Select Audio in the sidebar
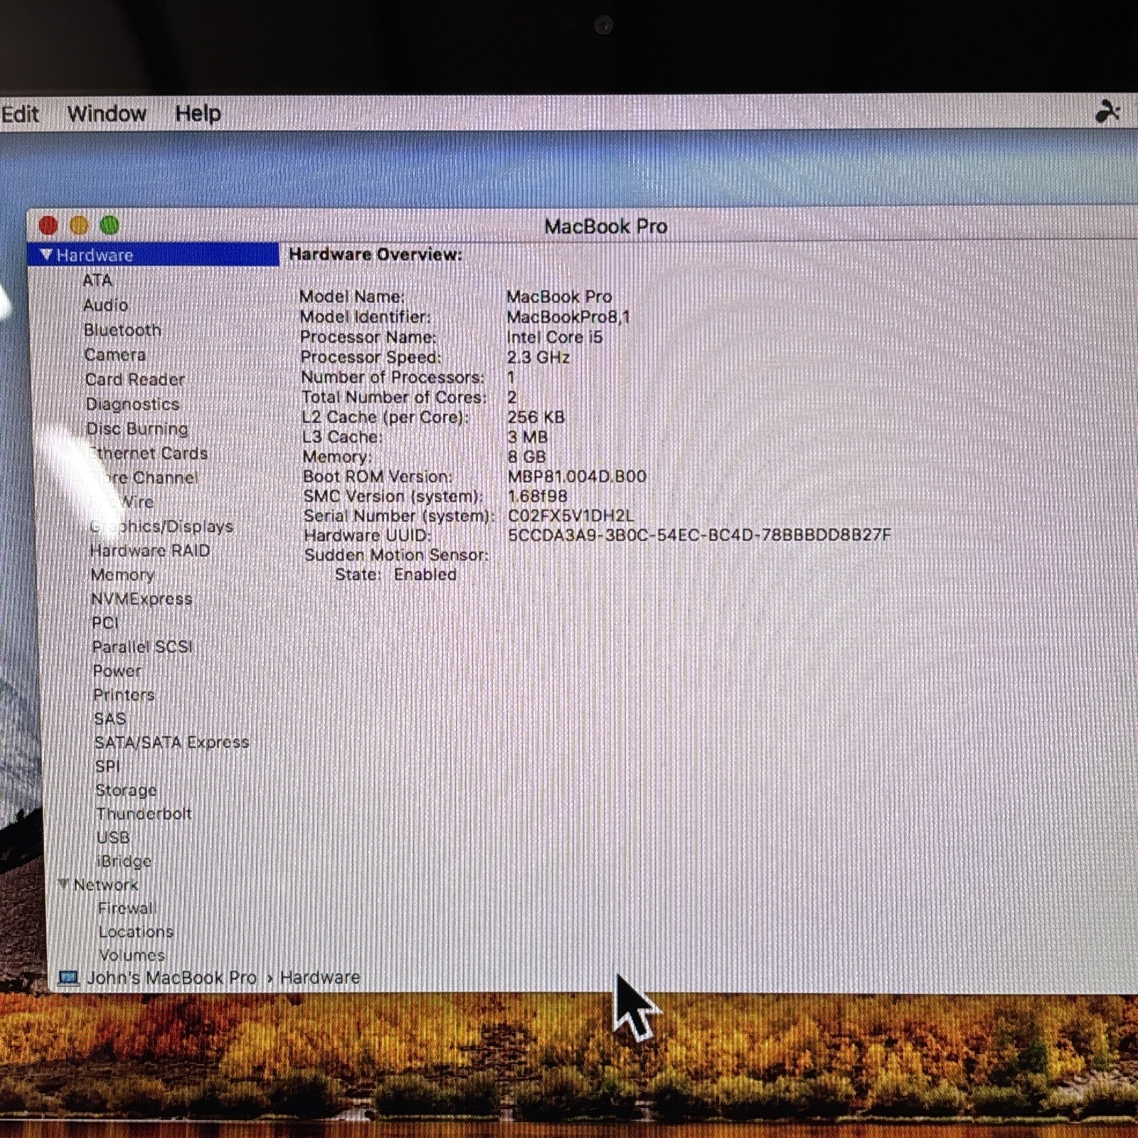Image resolution: width=1138 pixels, height=1138 pixels. coord(106,305)
